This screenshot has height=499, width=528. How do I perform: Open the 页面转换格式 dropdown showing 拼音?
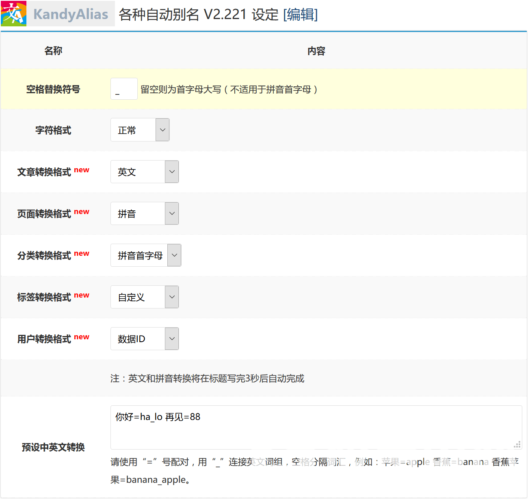coord(144,213)
